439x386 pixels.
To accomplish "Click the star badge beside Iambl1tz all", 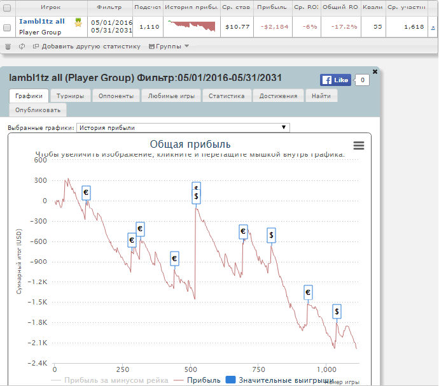I will click(x=78, y=22).
